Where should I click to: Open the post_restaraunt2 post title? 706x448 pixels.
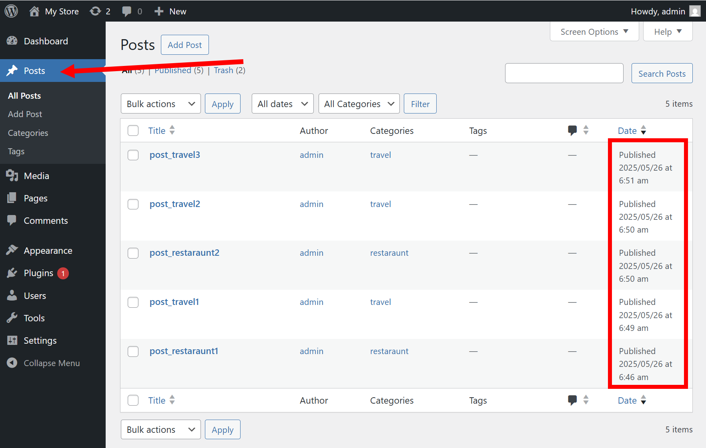pyautogui.click(x=185, y=253)
